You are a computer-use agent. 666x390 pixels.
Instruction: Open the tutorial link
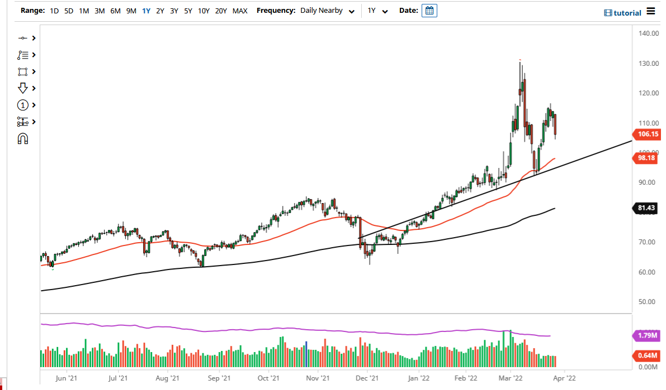point(622,13)
